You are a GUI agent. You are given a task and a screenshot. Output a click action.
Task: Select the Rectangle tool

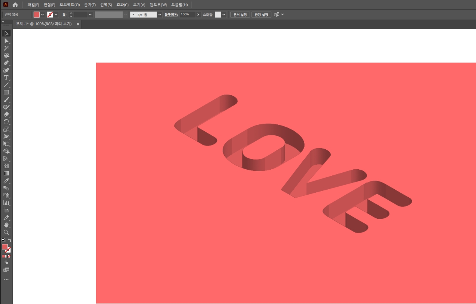(x=6, y=93)
